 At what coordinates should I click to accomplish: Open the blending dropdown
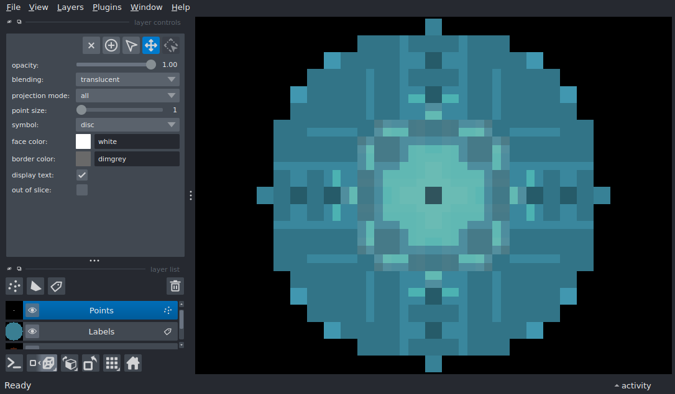click(x=127, y=79)
